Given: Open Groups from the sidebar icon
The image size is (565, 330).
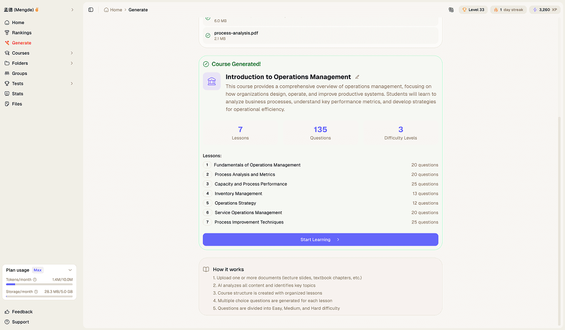Looking at the screenshot, I should point(7,73).
